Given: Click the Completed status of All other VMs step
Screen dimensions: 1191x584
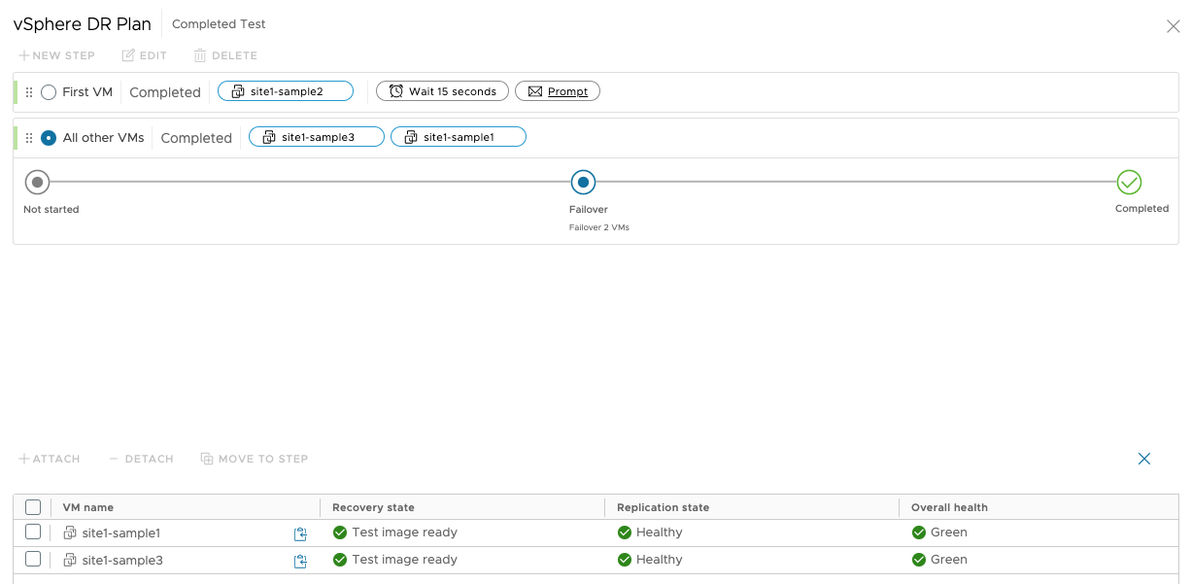Looking at the screenshot, I should [x=196, y=138].
